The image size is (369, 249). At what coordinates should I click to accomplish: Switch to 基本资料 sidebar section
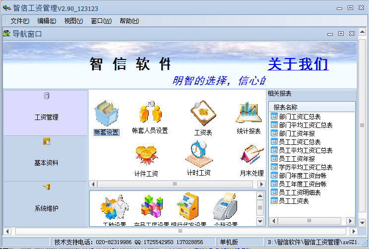[x=46, y=158]
